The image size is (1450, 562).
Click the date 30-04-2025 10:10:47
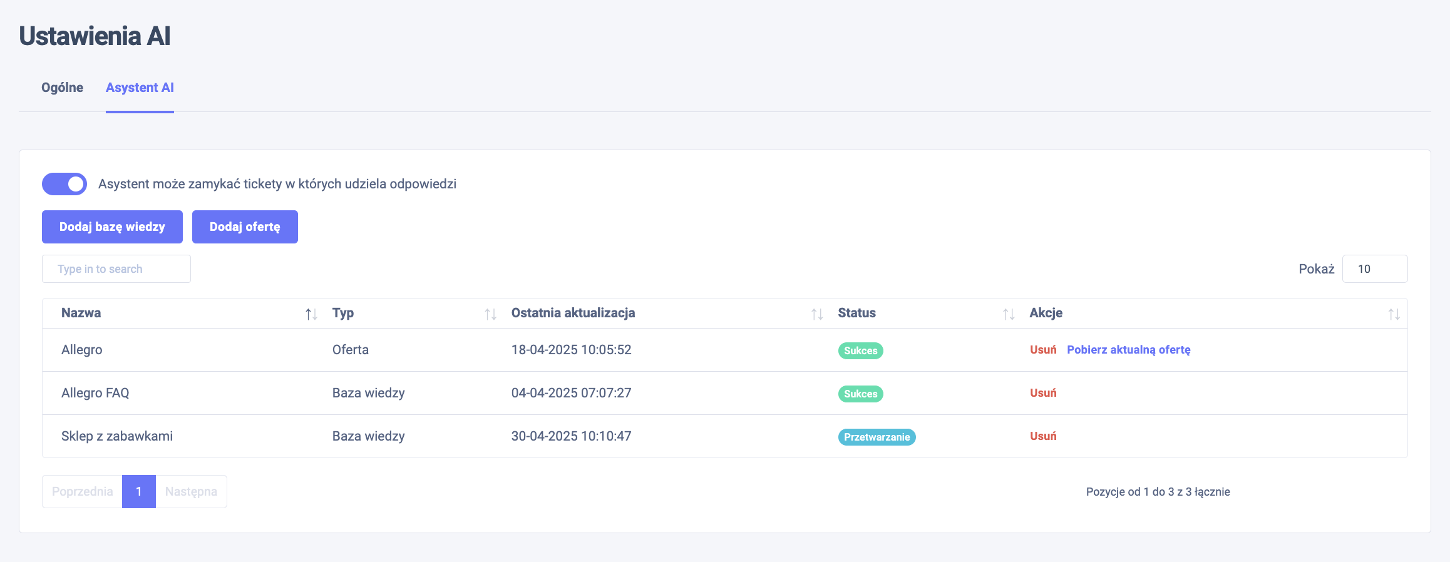pos(572,436)
